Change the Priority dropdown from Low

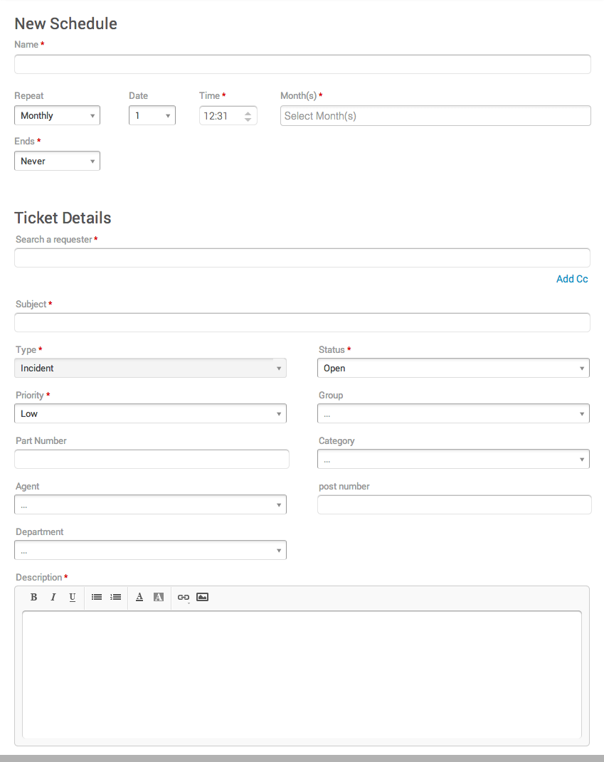[x=150, y=413]
